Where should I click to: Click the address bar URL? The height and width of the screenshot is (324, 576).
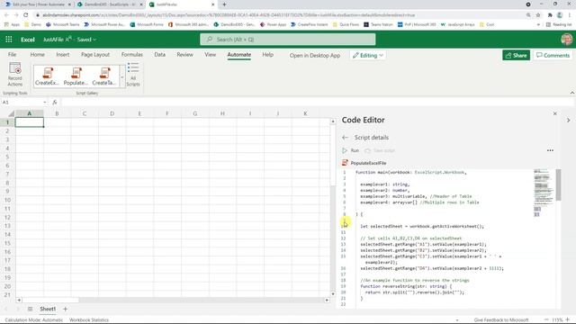coord(228,15)
